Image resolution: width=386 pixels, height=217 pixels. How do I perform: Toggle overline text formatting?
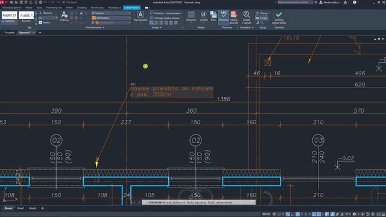[x=77, y=18]
